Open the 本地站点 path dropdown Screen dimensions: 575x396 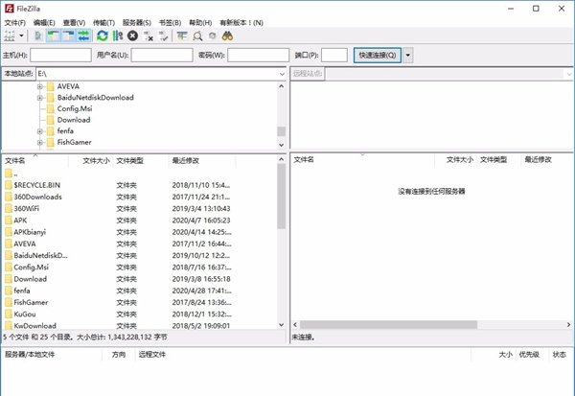click(282, 74)
